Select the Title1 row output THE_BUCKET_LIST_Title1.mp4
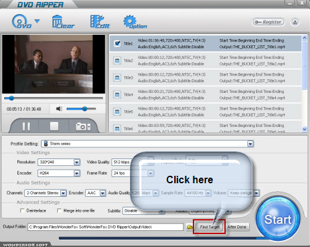310x247 pixels. tap(205, 43)
